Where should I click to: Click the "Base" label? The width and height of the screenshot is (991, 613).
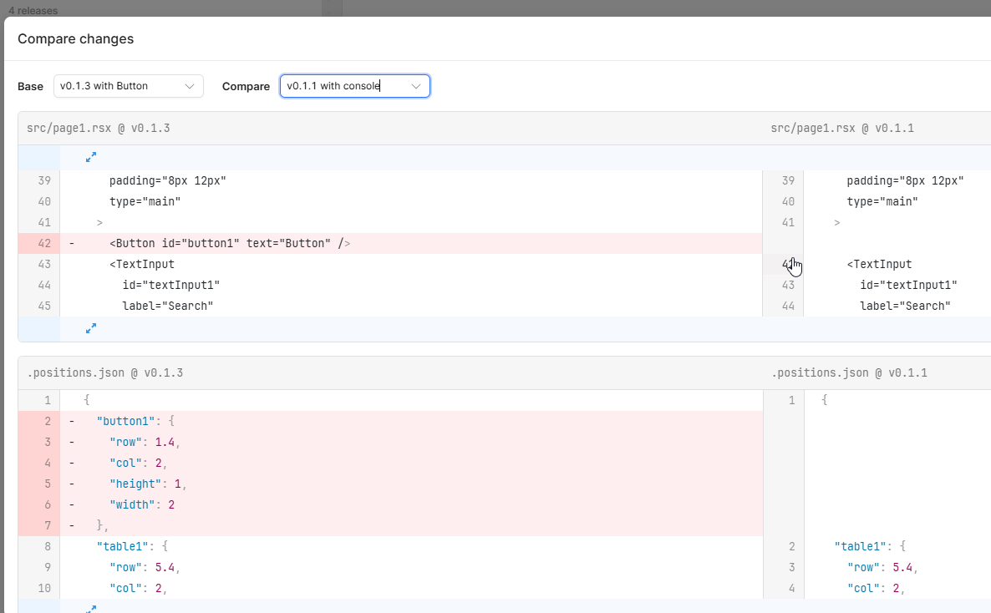[x=30, y=87]
